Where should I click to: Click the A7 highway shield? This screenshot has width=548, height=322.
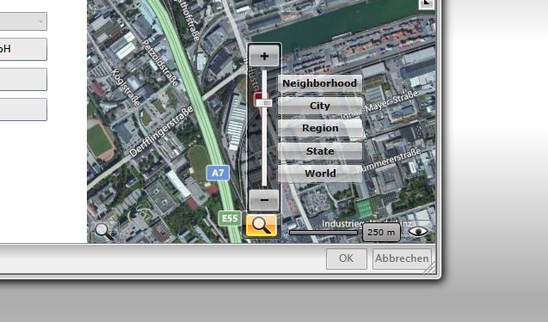(218, 173)
